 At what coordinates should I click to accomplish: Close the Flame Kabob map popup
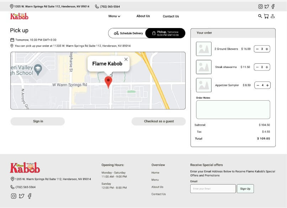[126, 59]
